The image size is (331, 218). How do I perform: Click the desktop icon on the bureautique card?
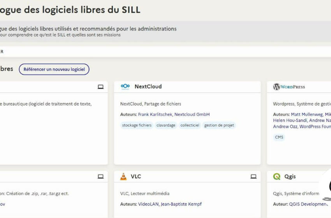(100, 87)
